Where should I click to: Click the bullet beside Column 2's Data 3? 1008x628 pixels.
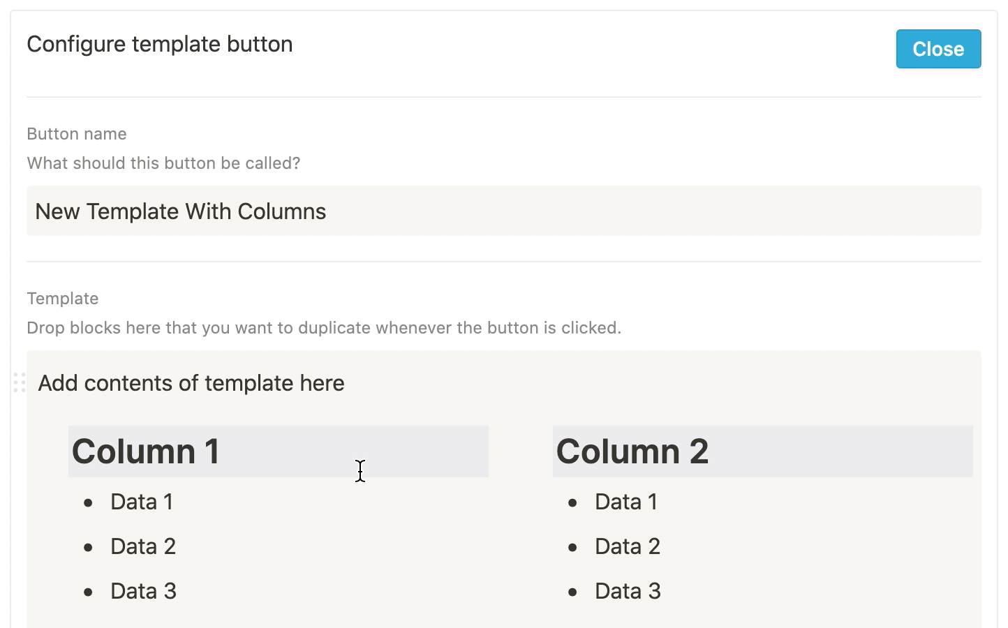pos(572,592)
